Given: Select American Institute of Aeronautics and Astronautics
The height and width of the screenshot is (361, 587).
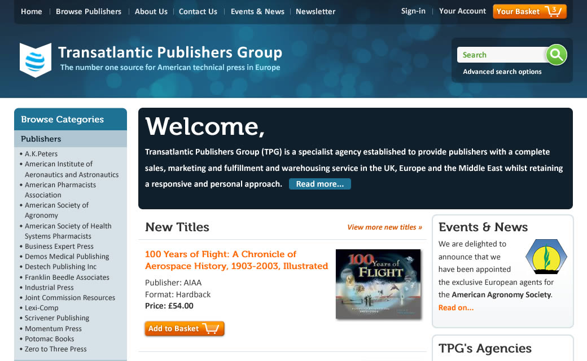Looking at the screenshot, I should click(72, 169).
